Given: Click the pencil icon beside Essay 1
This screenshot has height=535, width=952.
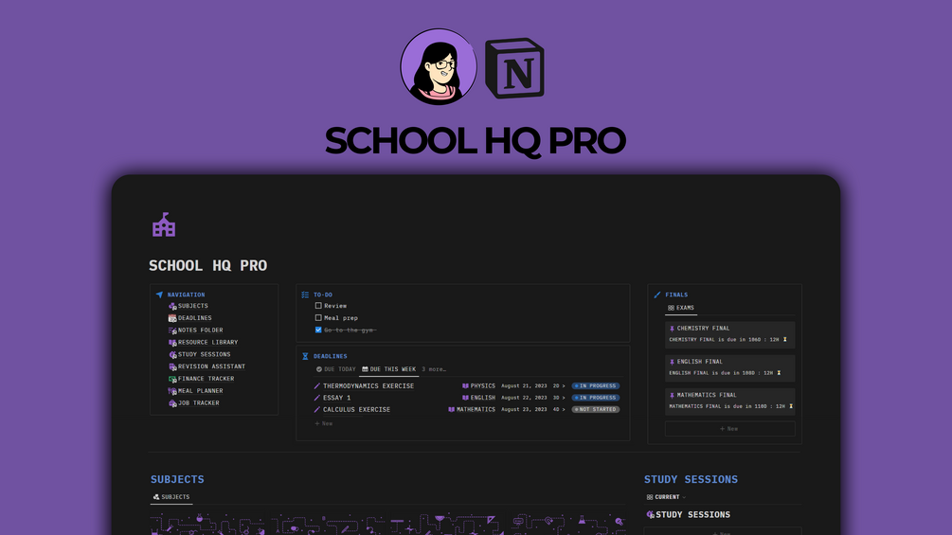Looking at the screenshot, I should 317,398.
